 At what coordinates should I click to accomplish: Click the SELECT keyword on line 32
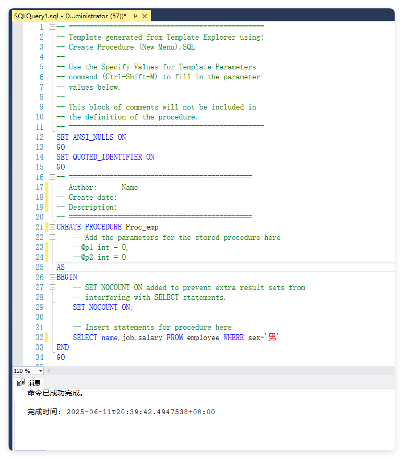coord(85,337)
